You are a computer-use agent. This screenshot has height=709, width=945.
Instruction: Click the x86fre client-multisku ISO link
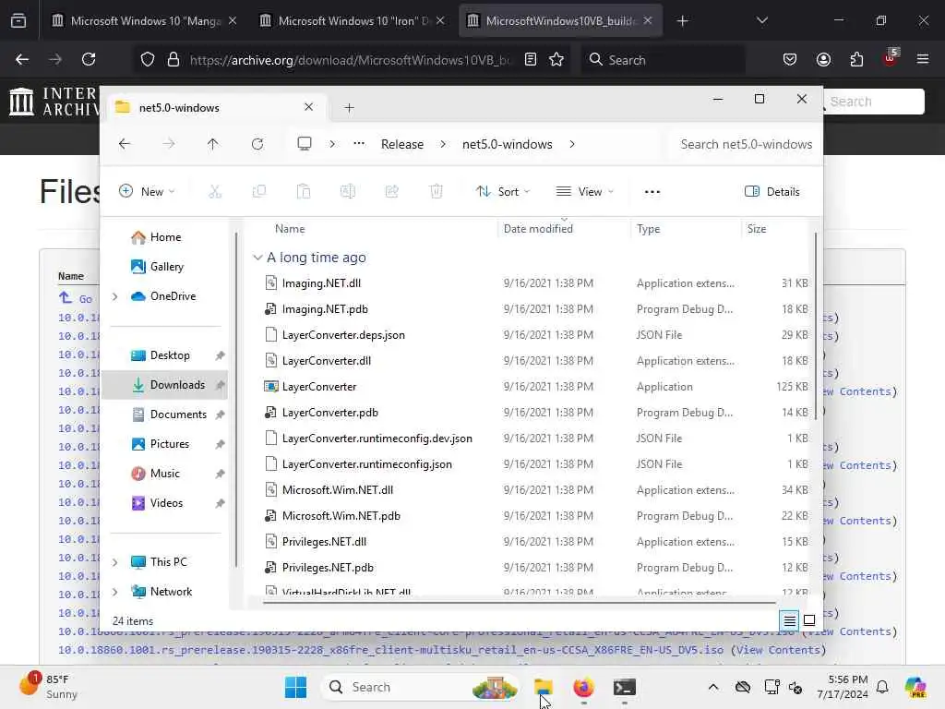point(390,650)
